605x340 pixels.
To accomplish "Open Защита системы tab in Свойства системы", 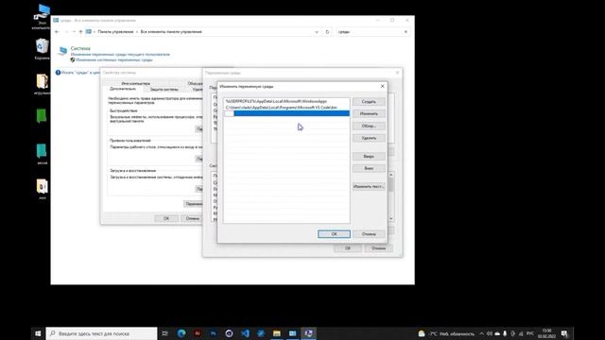I will [x=164, y=90].
